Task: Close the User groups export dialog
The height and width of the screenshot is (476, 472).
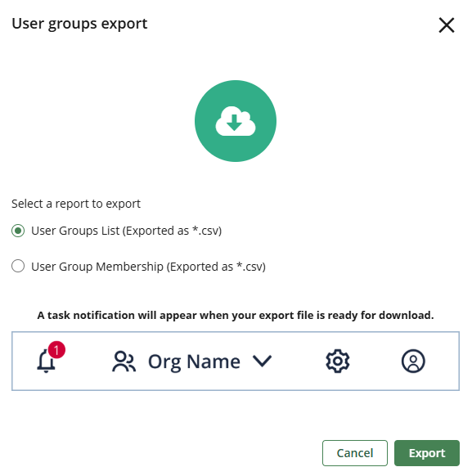Action: pos(446,25)
